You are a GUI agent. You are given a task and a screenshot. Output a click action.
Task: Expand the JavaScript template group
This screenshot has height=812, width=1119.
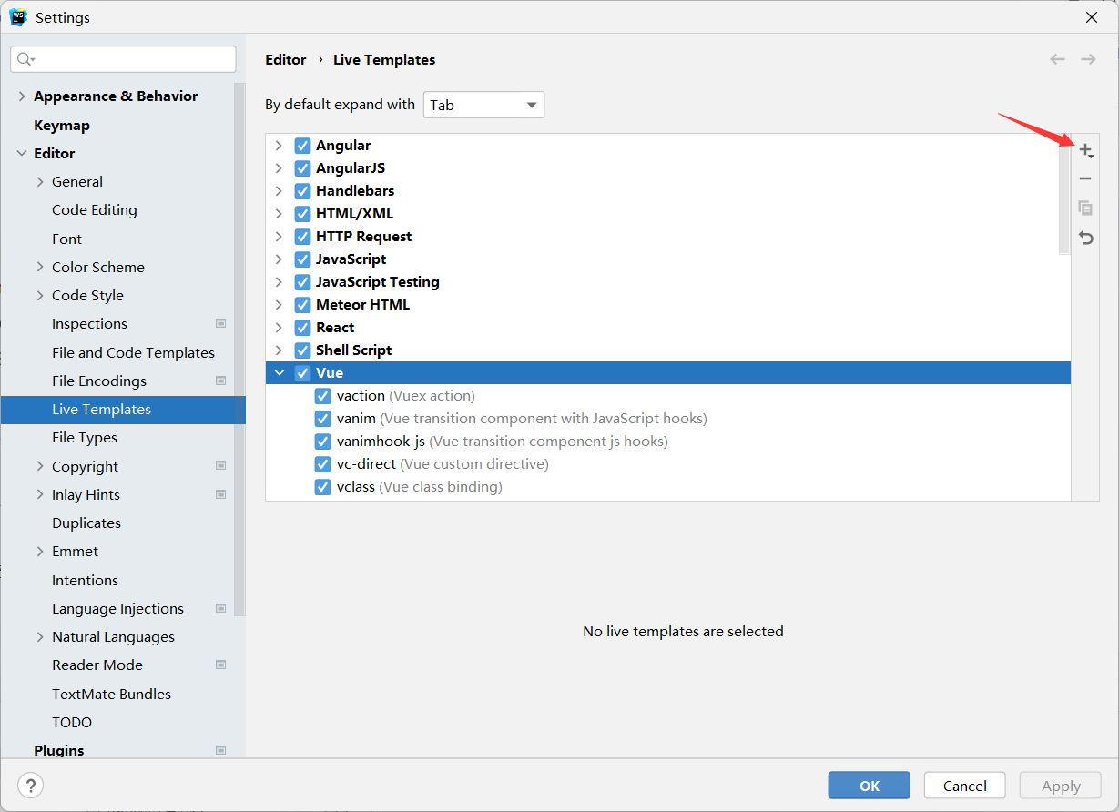[279, 259]
